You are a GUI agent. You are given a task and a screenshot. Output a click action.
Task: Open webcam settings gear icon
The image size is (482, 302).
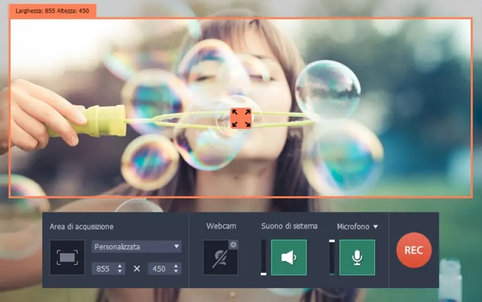click(x=234, y=245)
